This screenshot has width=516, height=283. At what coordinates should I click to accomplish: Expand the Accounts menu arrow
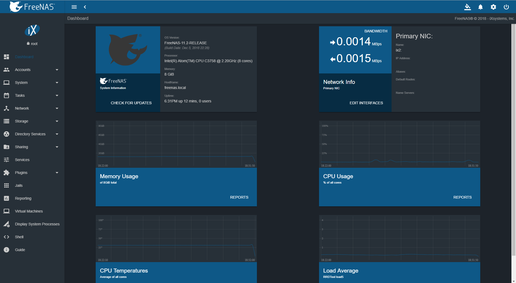[x=57, y=70]
